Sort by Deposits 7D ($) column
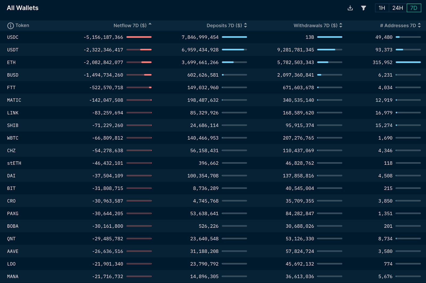This screenshot has width=426, height=283. 227,26
